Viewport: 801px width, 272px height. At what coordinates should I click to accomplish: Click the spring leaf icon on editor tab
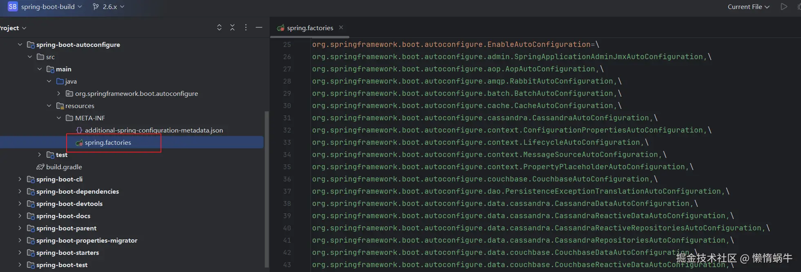[x=281, y=28]
